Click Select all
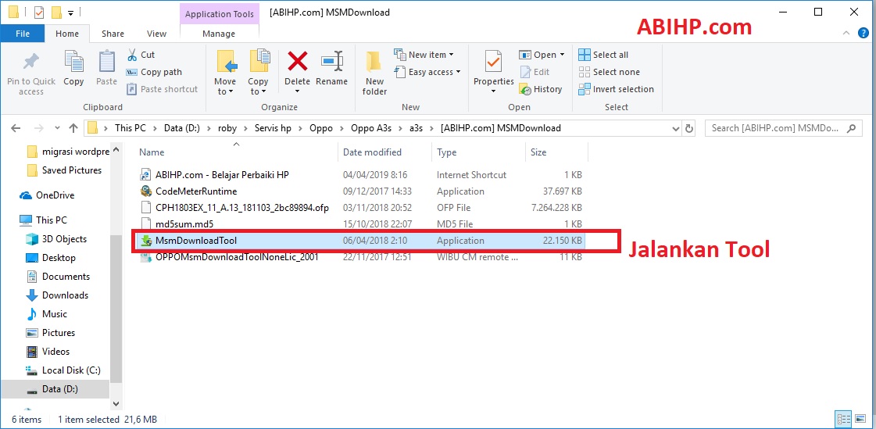 click(x=603, y=55)
